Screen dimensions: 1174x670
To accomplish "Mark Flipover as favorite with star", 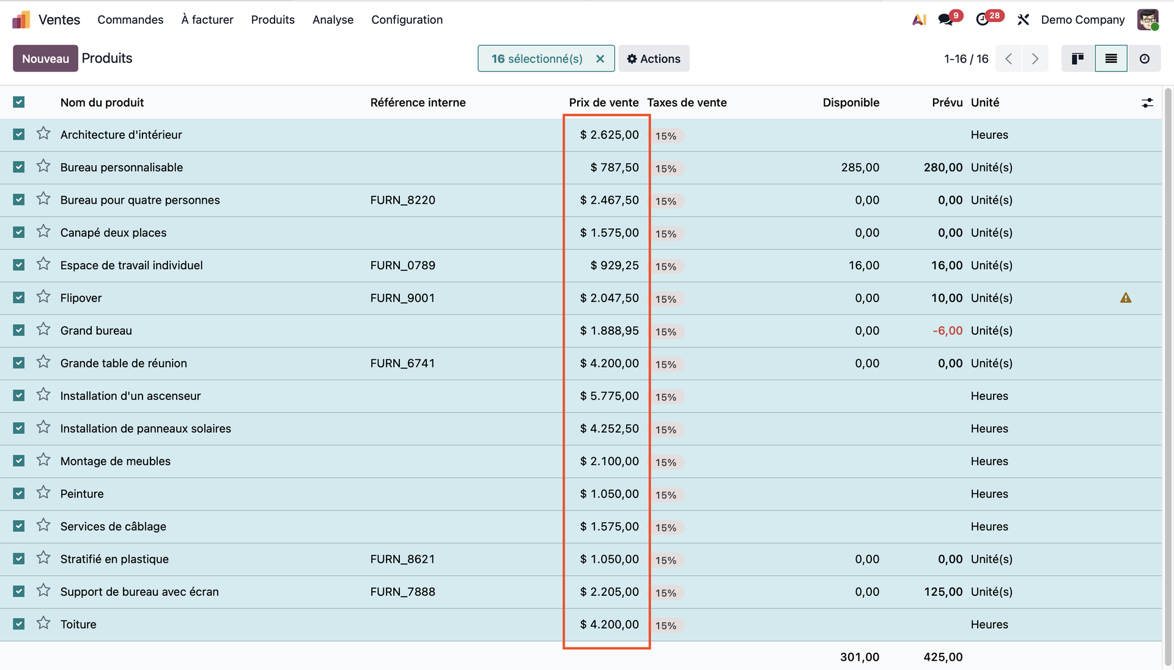I will tap(43, 297).
